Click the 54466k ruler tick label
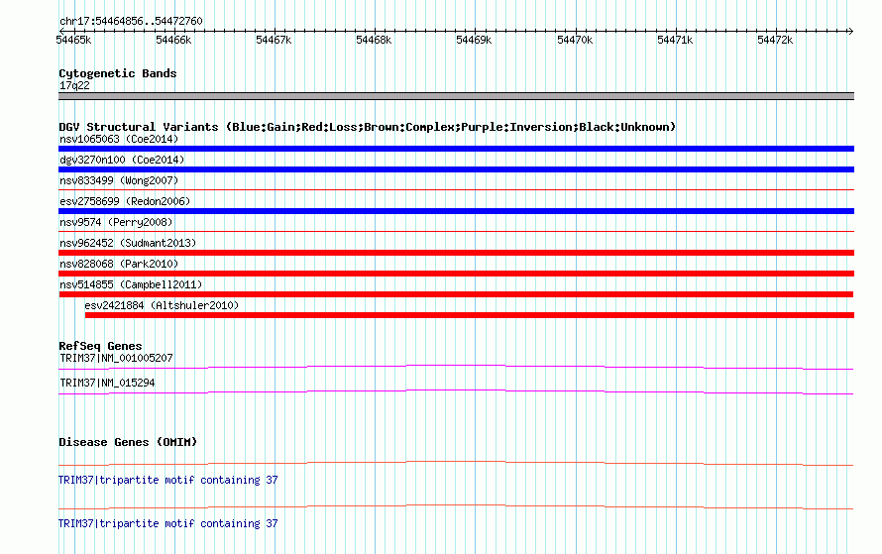This screenshot has width=882, height=554. 173,40
